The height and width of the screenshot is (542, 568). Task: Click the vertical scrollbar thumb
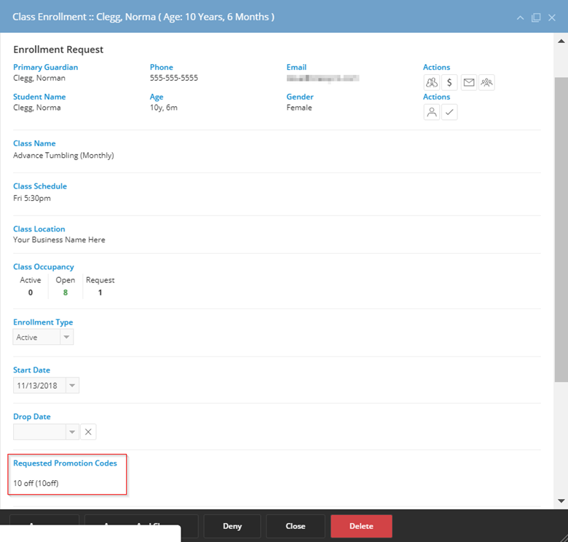pos(561,229)
